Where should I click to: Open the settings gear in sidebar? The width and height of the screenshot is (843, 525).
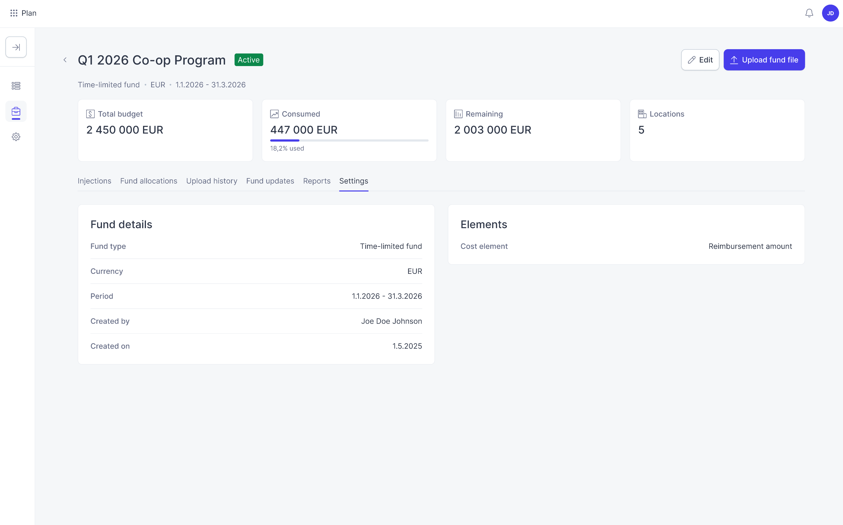[16, 137]
